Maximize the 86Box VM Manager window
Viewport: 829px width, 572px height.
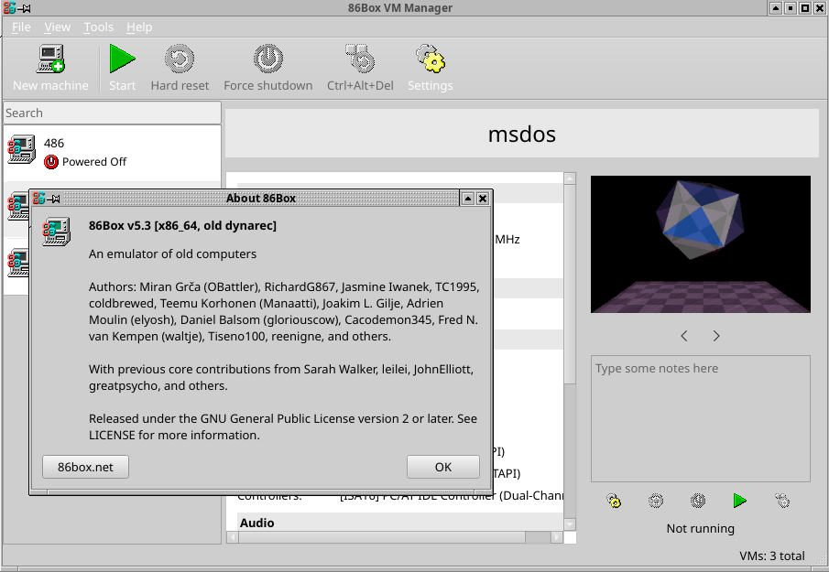[x=804, y=8]
